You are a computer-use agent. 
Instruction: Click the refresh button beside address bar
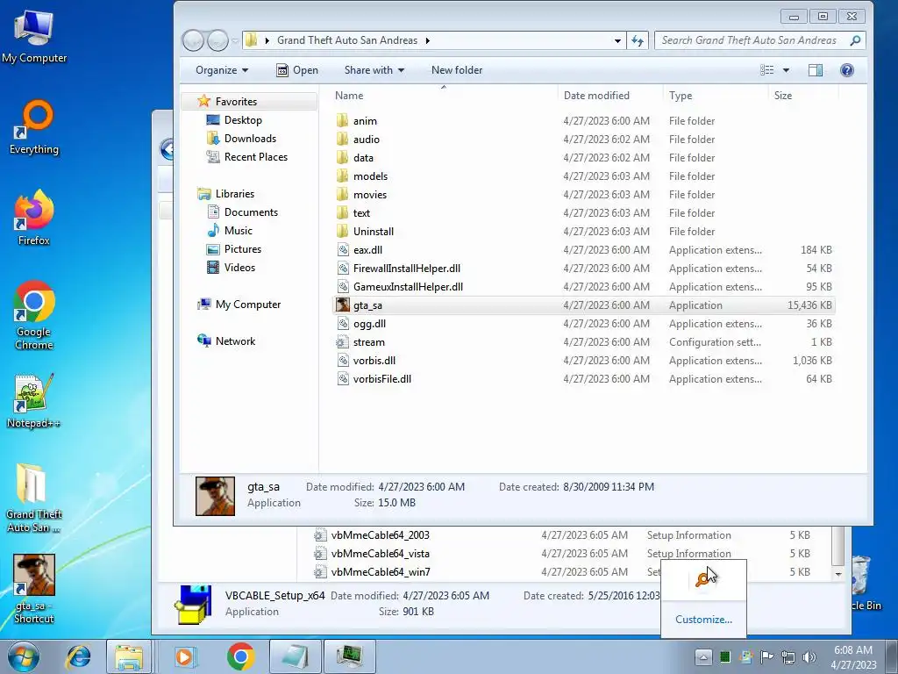pos(638,40)
